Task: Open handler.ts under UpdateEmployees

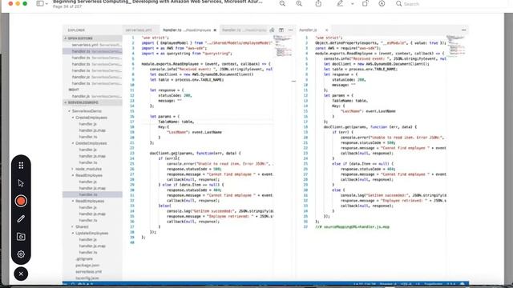Action: click(88, 253)
